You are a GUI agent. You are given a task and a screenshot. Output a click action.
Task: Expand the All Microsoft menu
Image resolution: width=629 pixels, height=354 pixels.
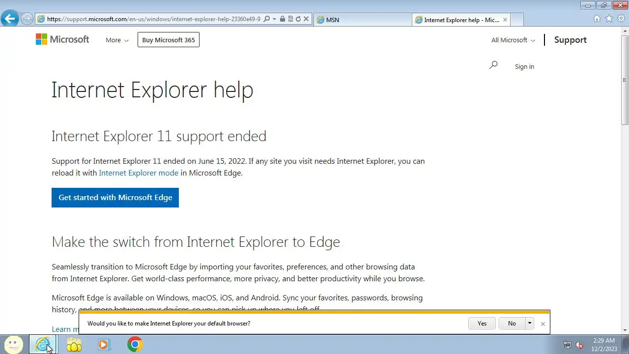click(513, 40)
